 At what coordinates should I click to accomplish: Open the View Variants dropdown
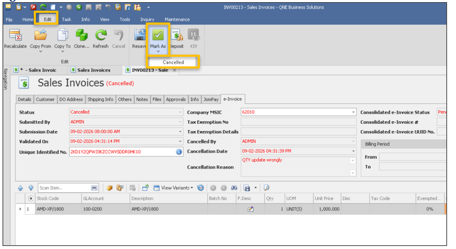pyautogui.click(x=173, y=188)
